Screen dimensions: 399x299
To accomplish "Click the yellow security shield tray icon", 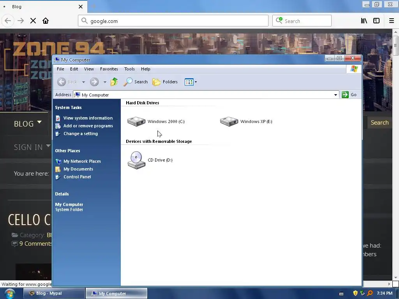I will coord(355,293).
